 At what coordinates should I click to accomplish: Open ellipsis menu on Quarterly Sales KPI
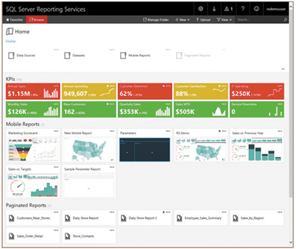(x=168, y=104)
